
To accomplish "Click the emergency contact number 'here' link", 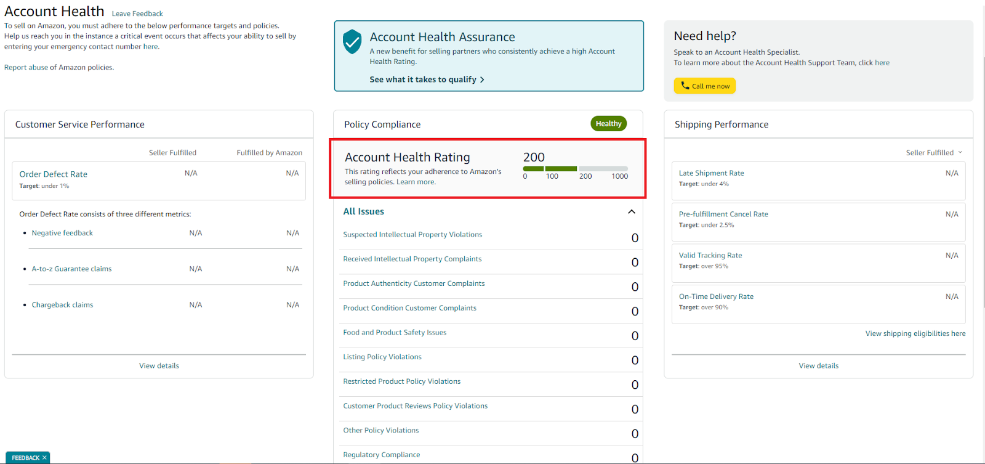I will [151, 46].
